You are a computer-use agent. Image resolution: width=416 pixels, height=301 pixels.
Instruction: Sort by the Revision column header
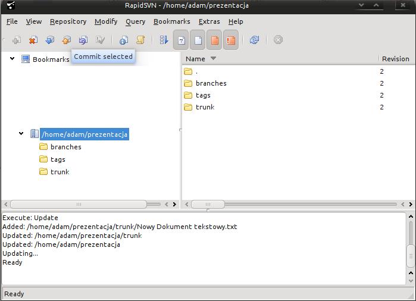point(396,59)
